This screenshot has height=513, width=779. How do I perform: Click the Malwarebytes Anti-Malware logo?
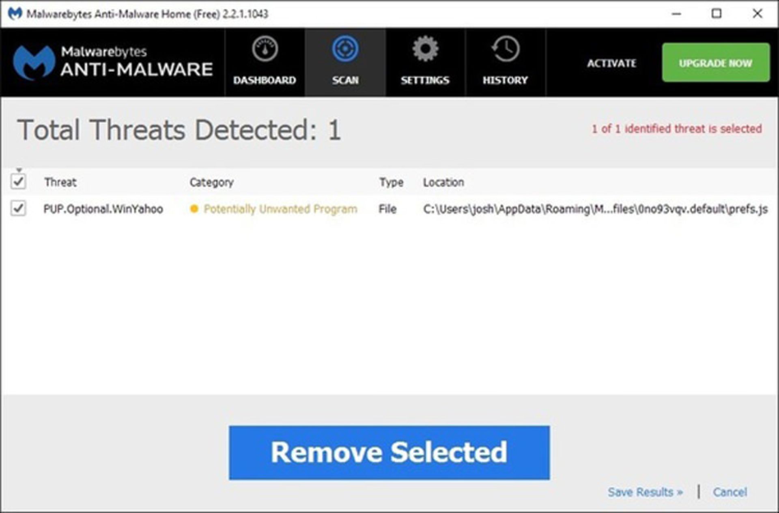pyautogui.click(x=113, y=62)
